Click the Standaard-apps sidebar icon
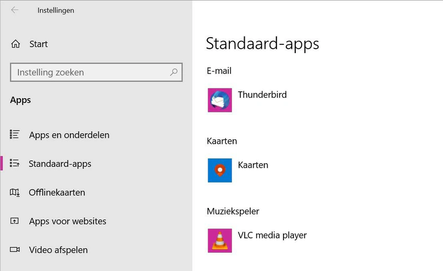Viewport: 443px width, 271px height. coord(15,163)
